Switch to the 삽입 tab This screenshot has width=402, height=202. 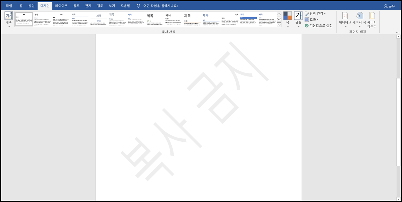pyautogui.click(x=32, y=6)
